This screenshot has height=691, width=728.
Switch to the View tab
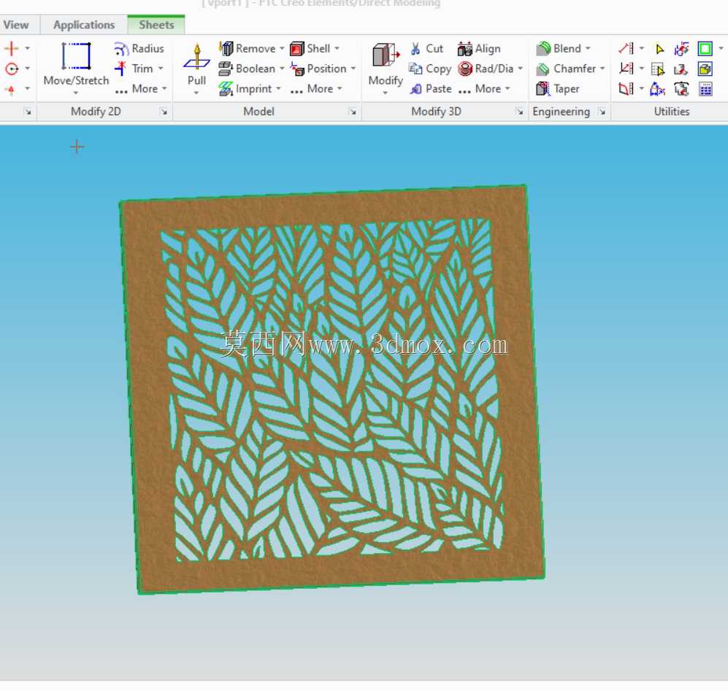coord(16,25)
